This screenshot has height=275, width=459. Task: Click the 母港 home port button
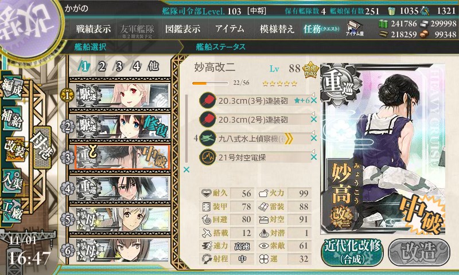pyautogui.click(x=42, y=147)
